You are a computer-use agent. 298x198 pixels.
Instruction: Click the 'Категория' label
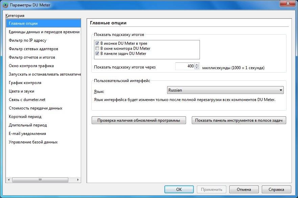(15, 16)
